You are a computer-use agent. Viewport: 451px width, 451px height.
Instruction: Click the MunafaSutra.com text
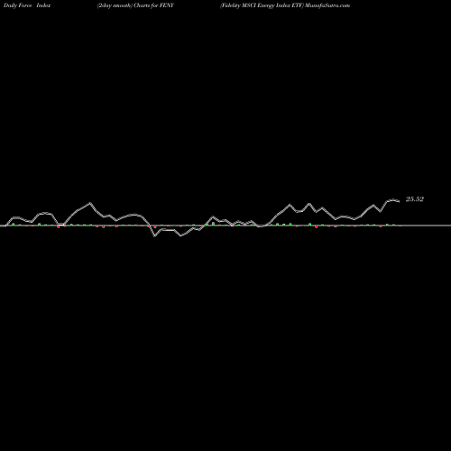click(327, 5)
